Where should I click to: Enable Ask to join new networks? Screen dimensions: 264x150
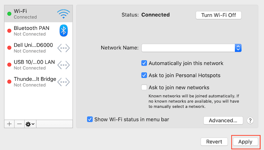(x=144, y=88)
